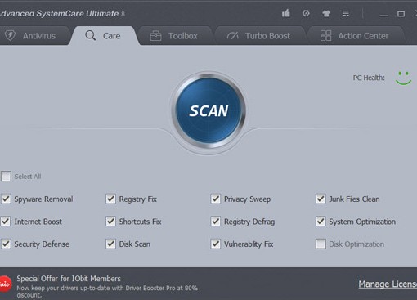Select the Care tab
The image size is (417, 300).
point(103,36)
